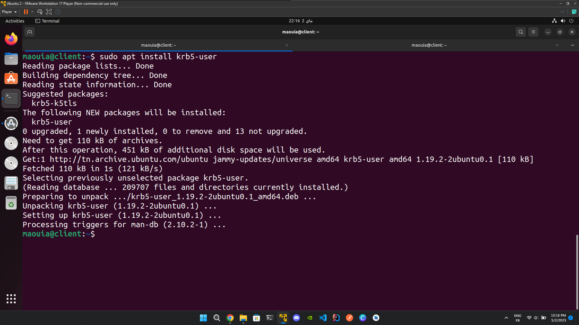Open the Files manager in the dock
The height and width of the screenshot is (325, 579).
click(11, 59)
